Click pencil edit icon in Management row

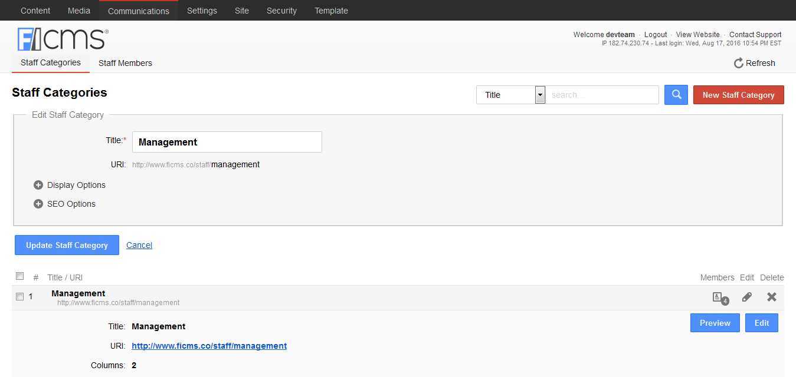click(746, 297)
